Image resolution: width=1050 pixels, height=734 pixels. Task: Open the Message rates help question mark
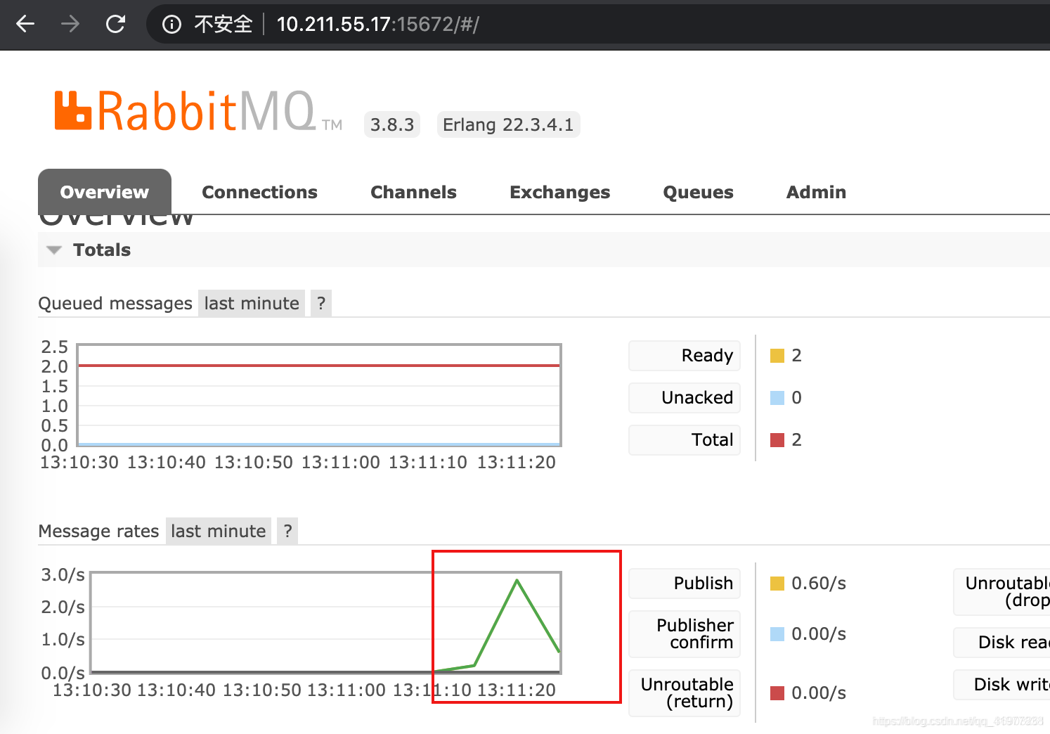[287, 531]
